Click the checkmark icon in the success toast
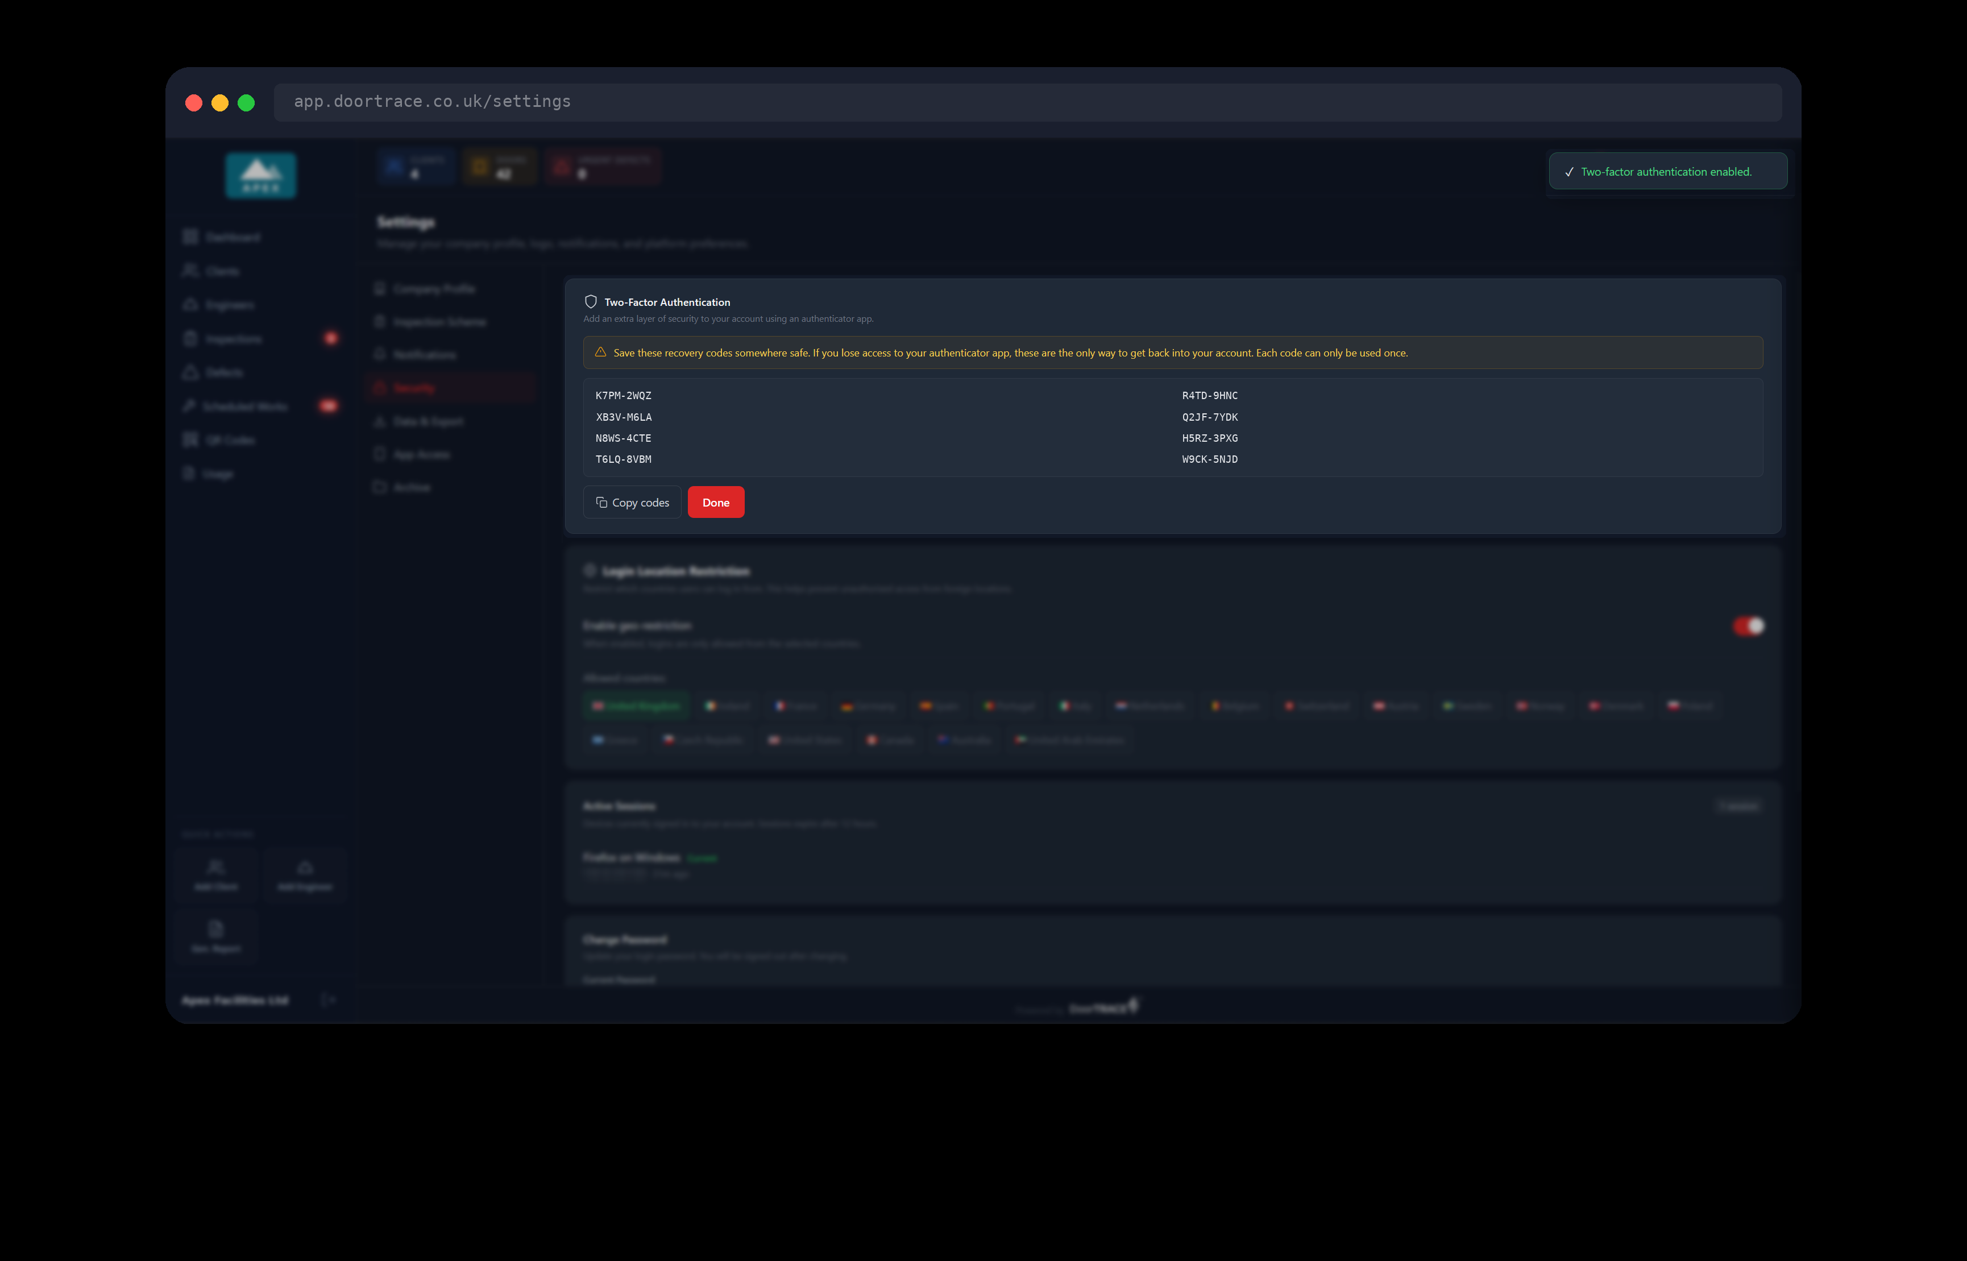The width and height of the screenshot is (1967, 1261). [x=1568, y=172]
